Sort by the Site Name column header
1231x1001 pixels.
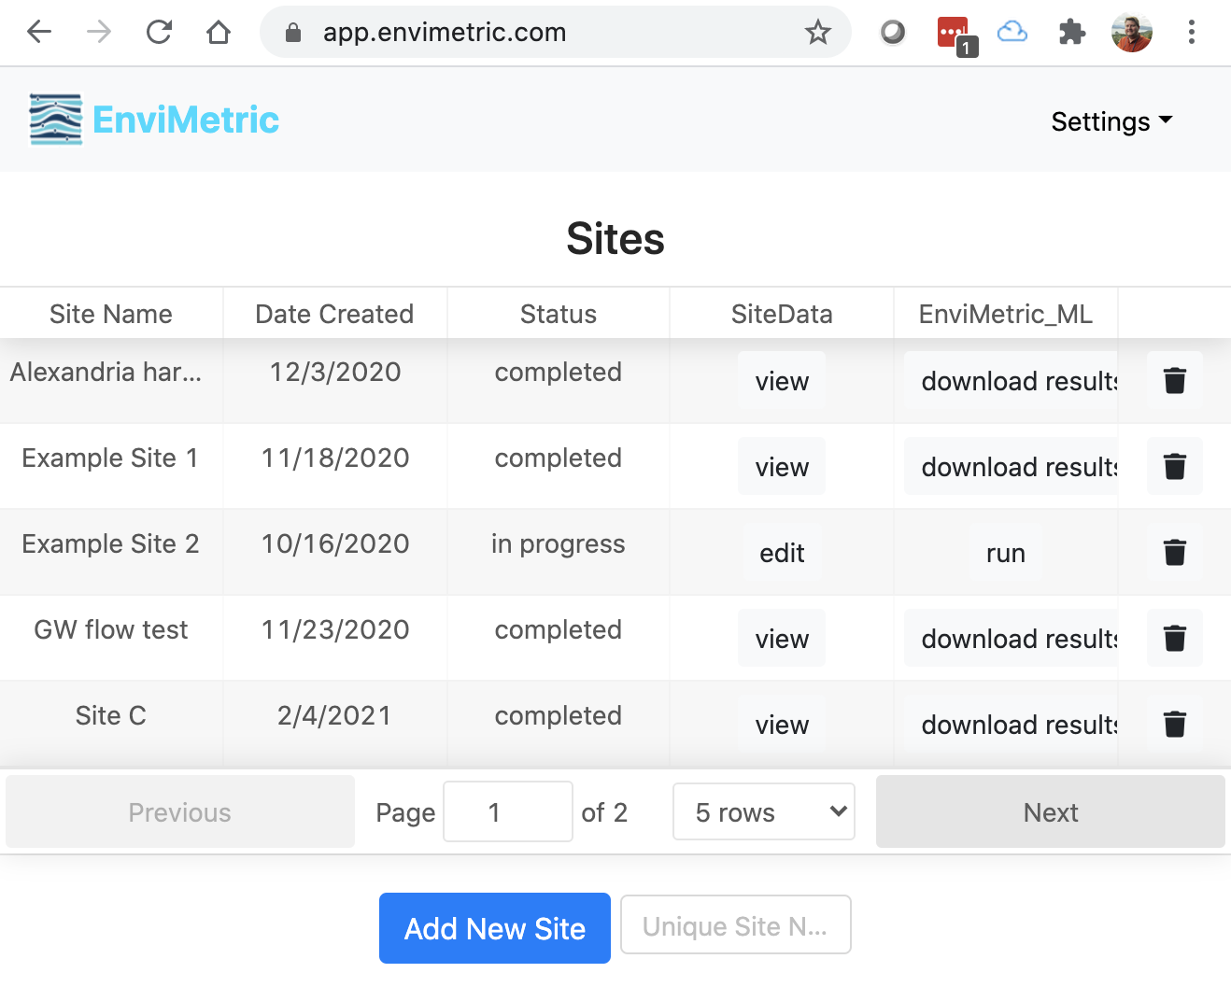point(111,314)
